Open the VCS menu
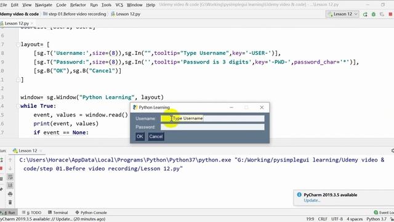 119,5
